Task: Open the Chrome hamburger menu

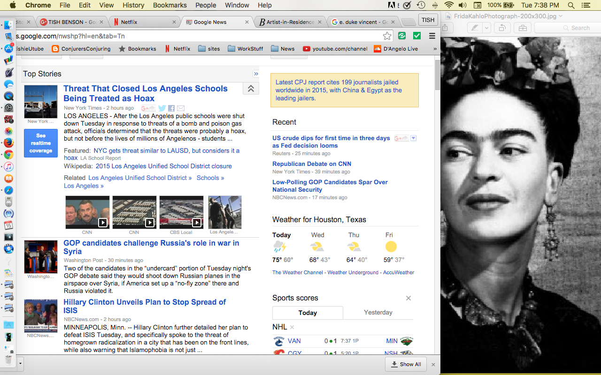Action: click(432, 36)
